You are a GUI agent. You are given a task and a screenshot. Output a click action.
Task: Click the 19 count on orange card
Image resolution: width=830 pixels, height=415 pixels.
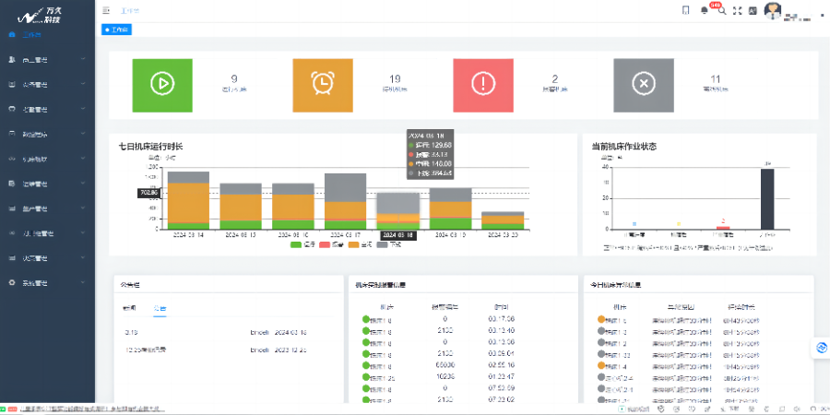tap(395, 79)
